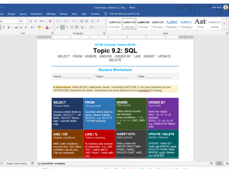
Task: Toggle strikethrough formatting
Action: pyautogui.click(x=16, y=28)
